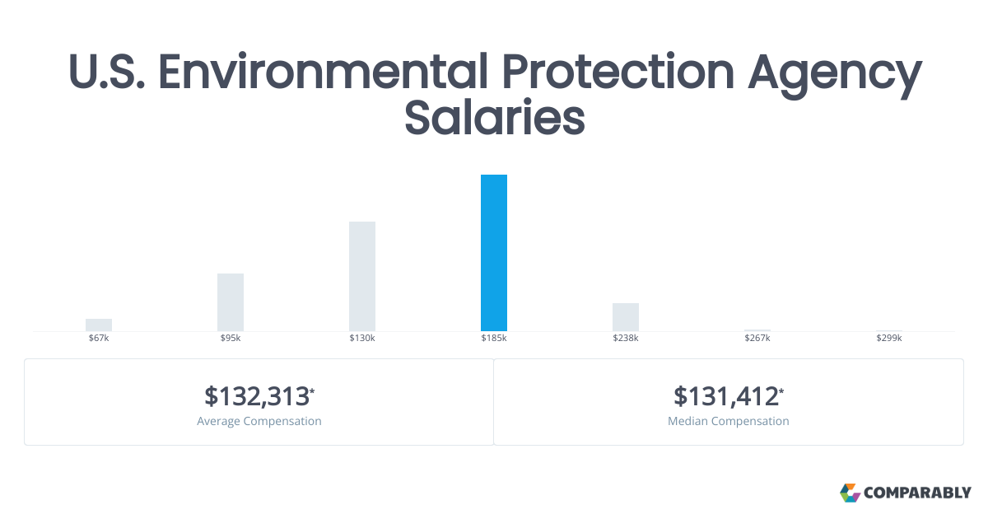Click the Comparably logo icon
The image size is (988, 519).
[850, 493]
